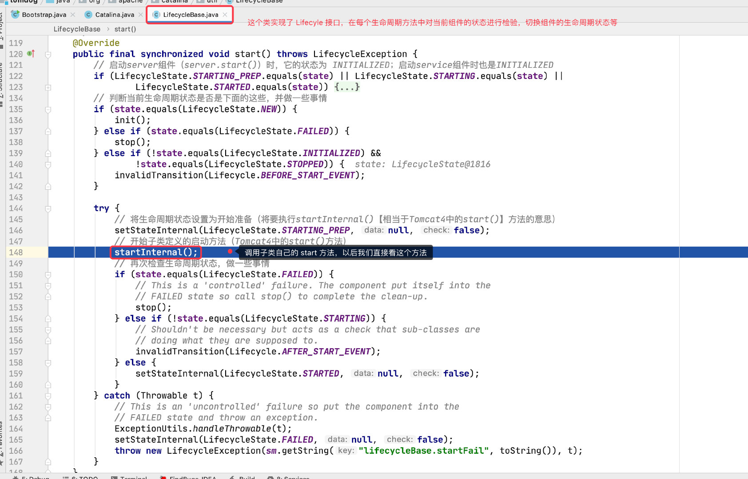Switch to the Catalina.java editor tab

click(x=114, y=15)
